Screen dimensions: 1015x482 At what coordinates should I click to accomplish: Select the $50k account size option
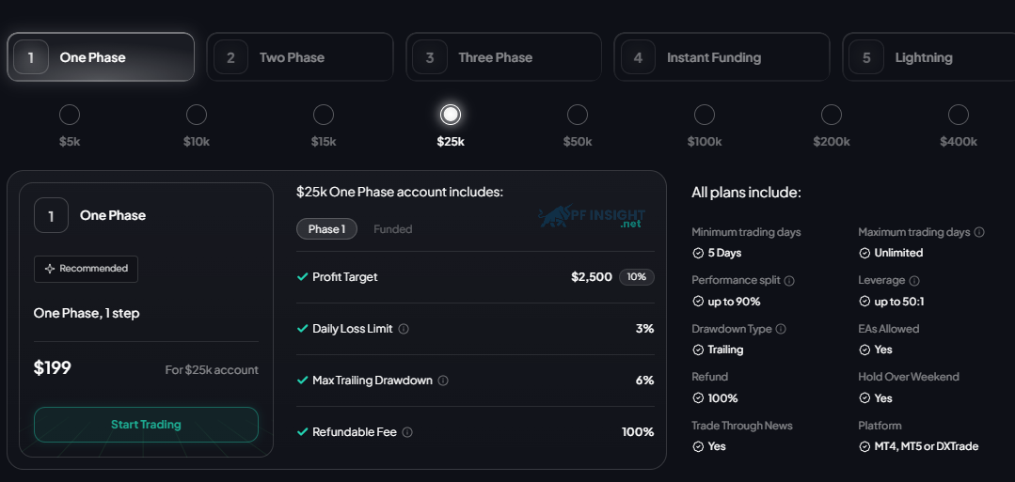pos(578,115)
